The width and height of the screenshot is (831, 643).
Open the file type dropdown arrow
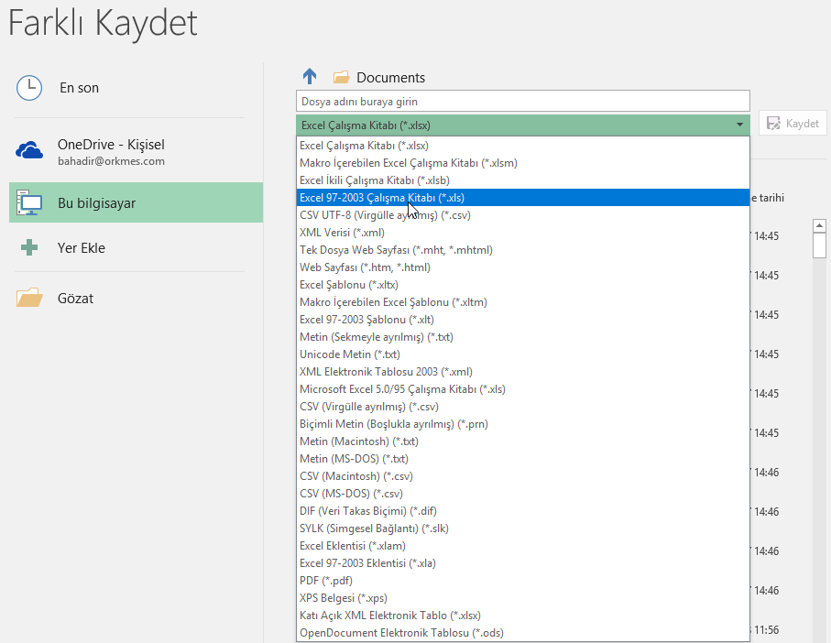(739, 125)
